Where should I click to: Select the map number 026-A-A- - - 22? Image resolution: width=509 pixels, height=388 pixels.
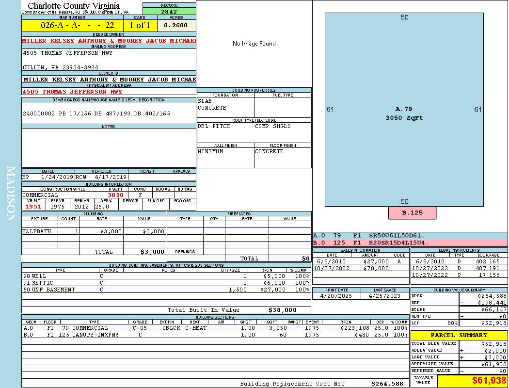click(x=73, y=25)
